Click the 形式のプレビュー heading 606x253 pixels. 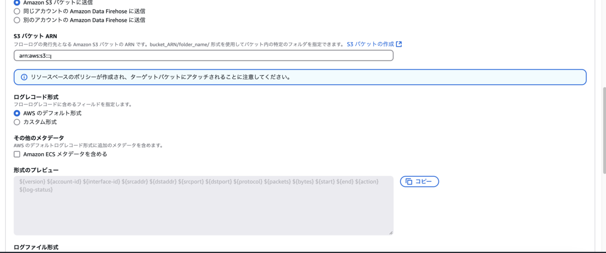coord(36,170)
